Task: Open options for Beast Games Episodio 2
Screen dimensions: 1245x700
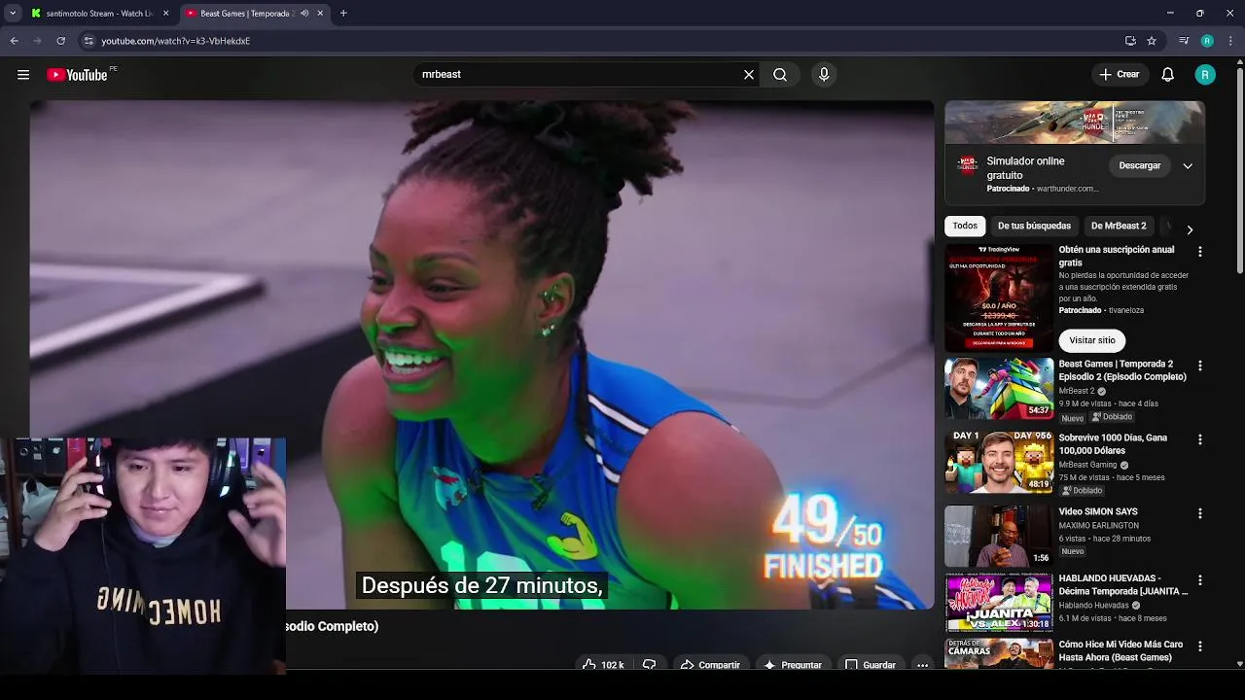Action: (1199, 366)
